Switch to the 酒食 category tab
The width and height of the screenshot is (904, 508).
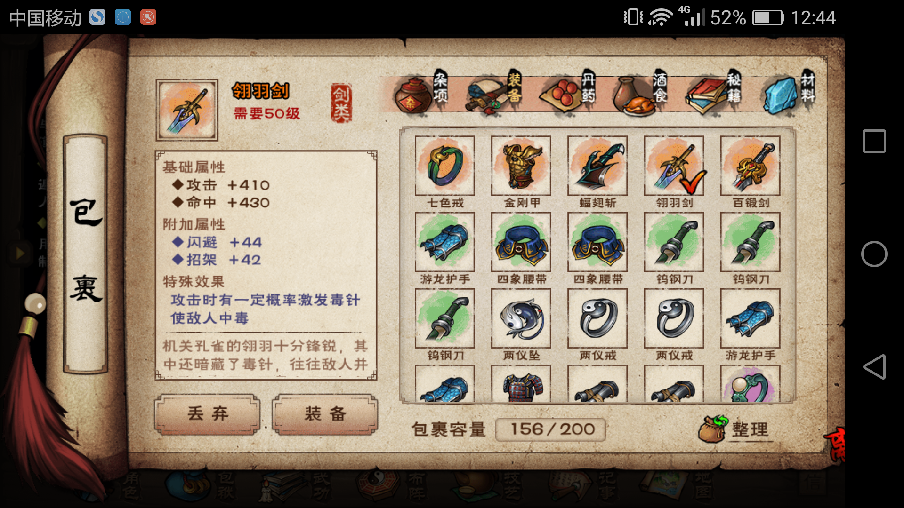[640, 93]
